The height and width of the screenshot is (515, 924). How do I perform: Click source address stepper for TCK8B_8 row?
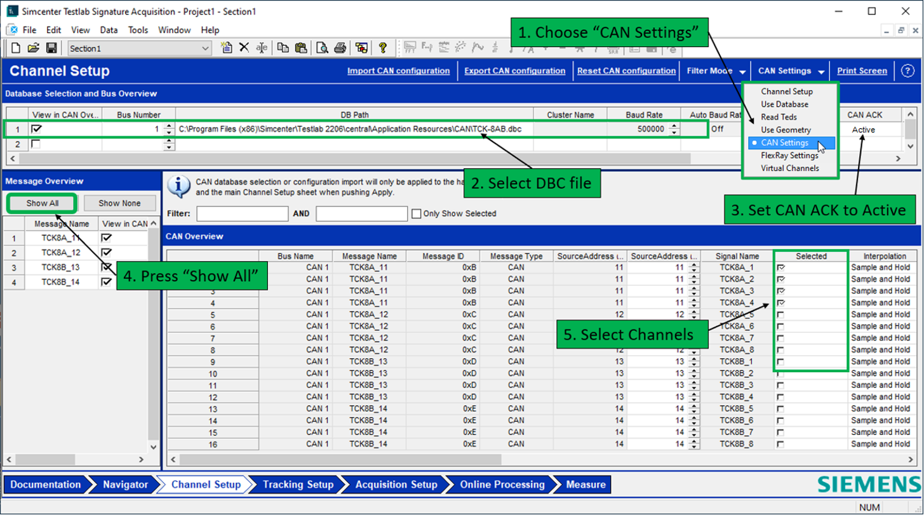tap(693, 444)
